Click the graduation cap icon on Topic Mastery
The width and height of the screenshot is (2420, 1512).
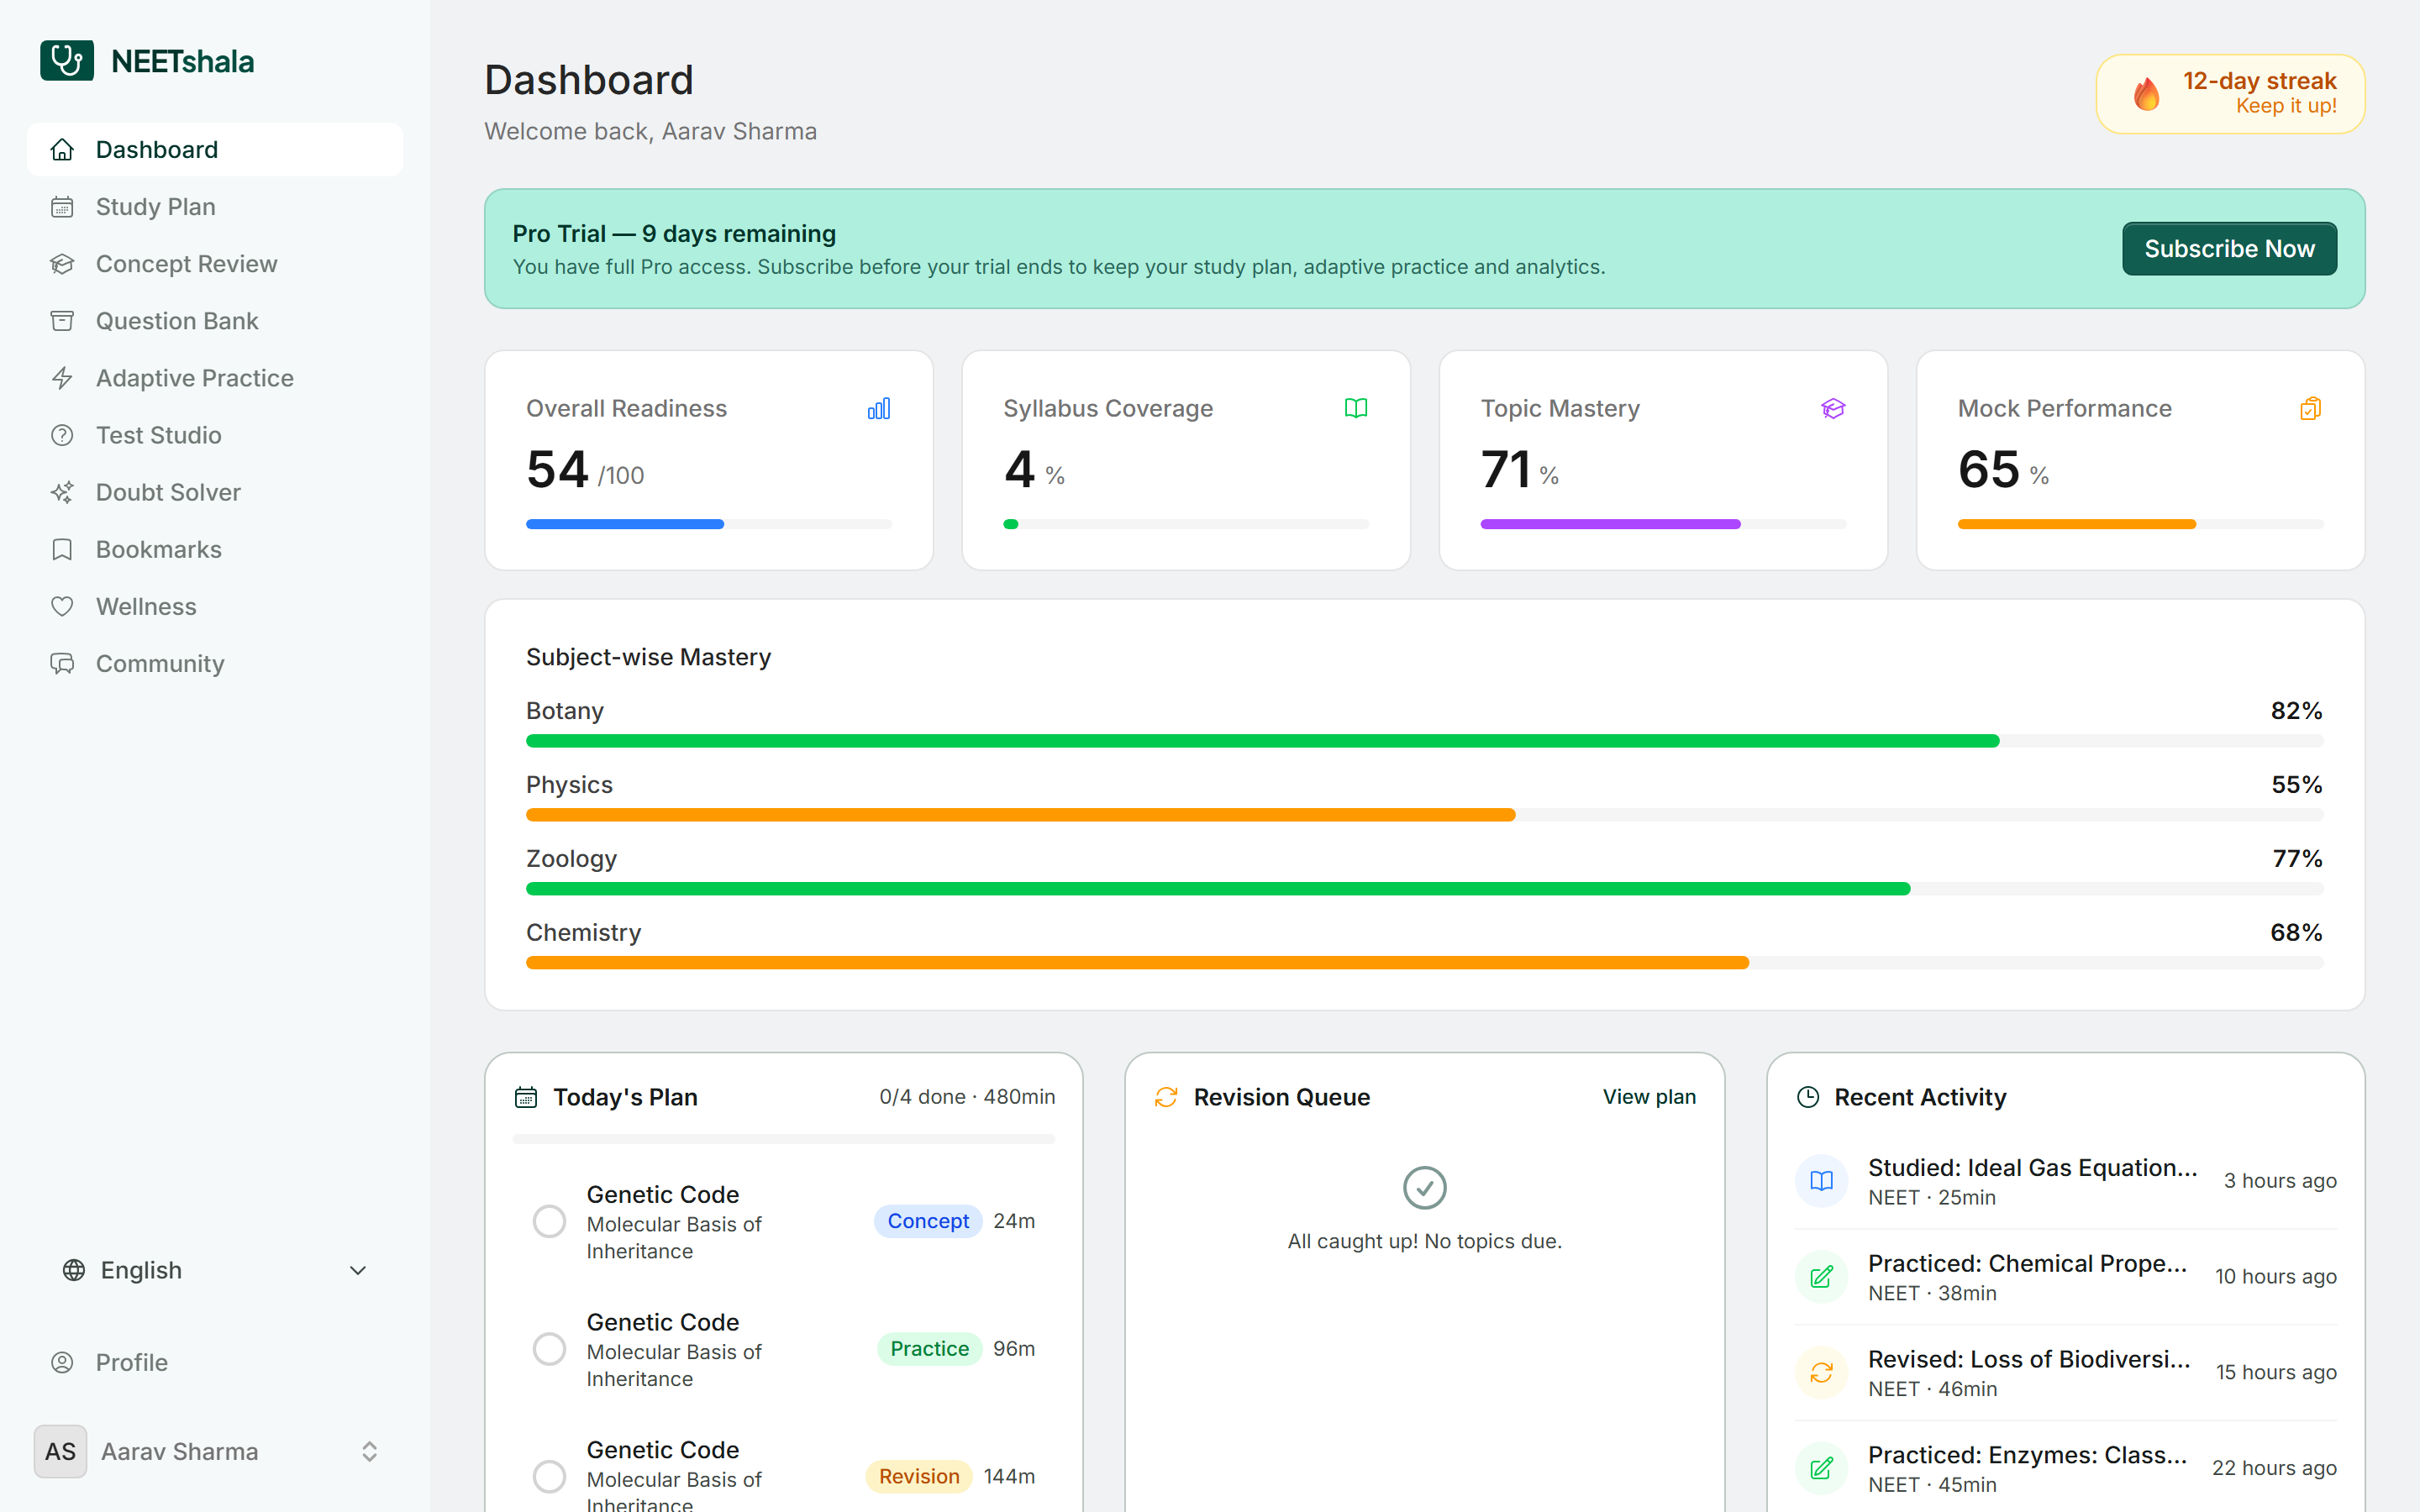tap(1833, 409)
